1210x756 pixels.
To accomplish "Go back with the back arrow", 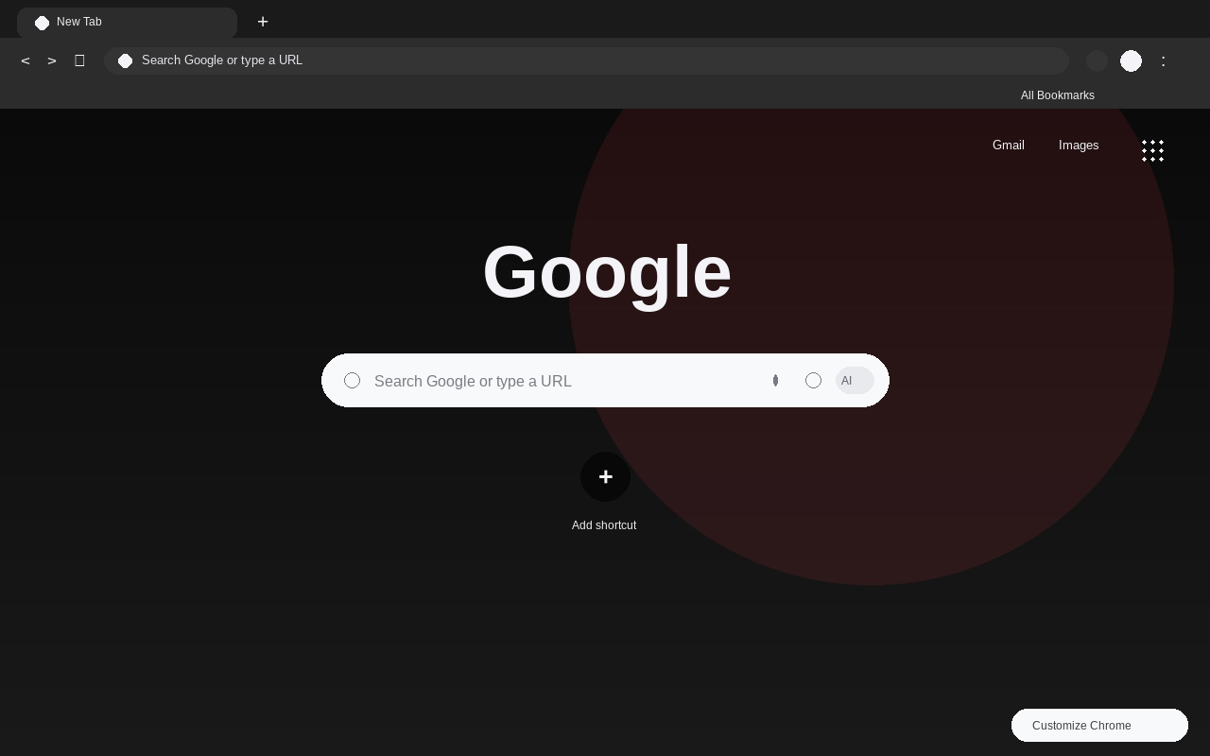I will 26,60.
